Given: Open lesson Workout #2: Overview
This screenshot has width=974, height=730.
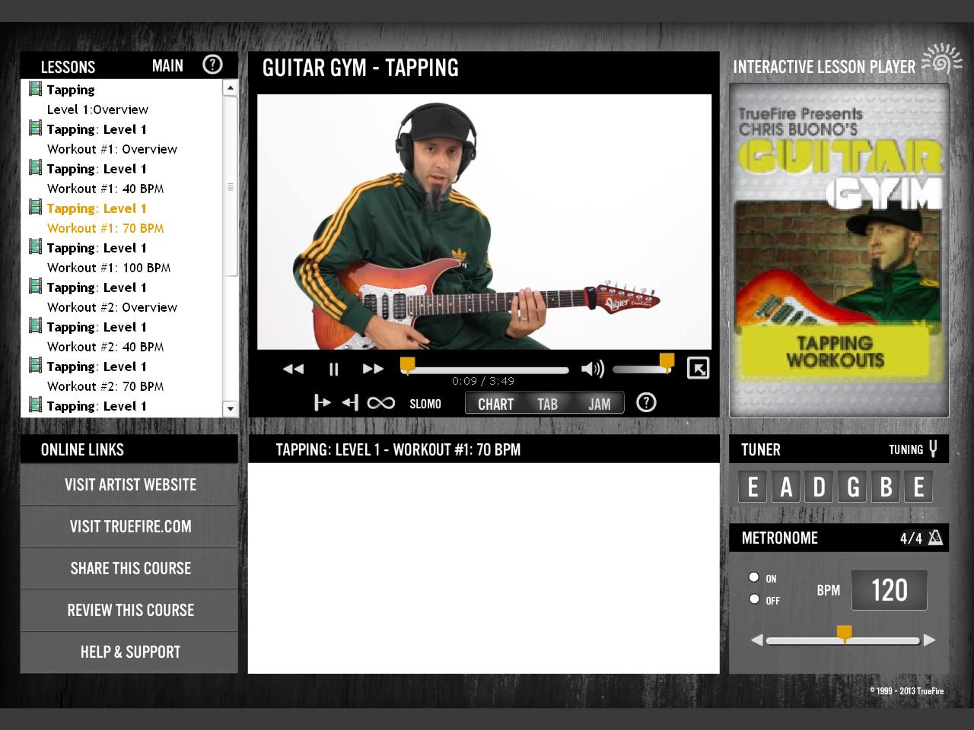Looking at the screenshot, I should 112,307.
